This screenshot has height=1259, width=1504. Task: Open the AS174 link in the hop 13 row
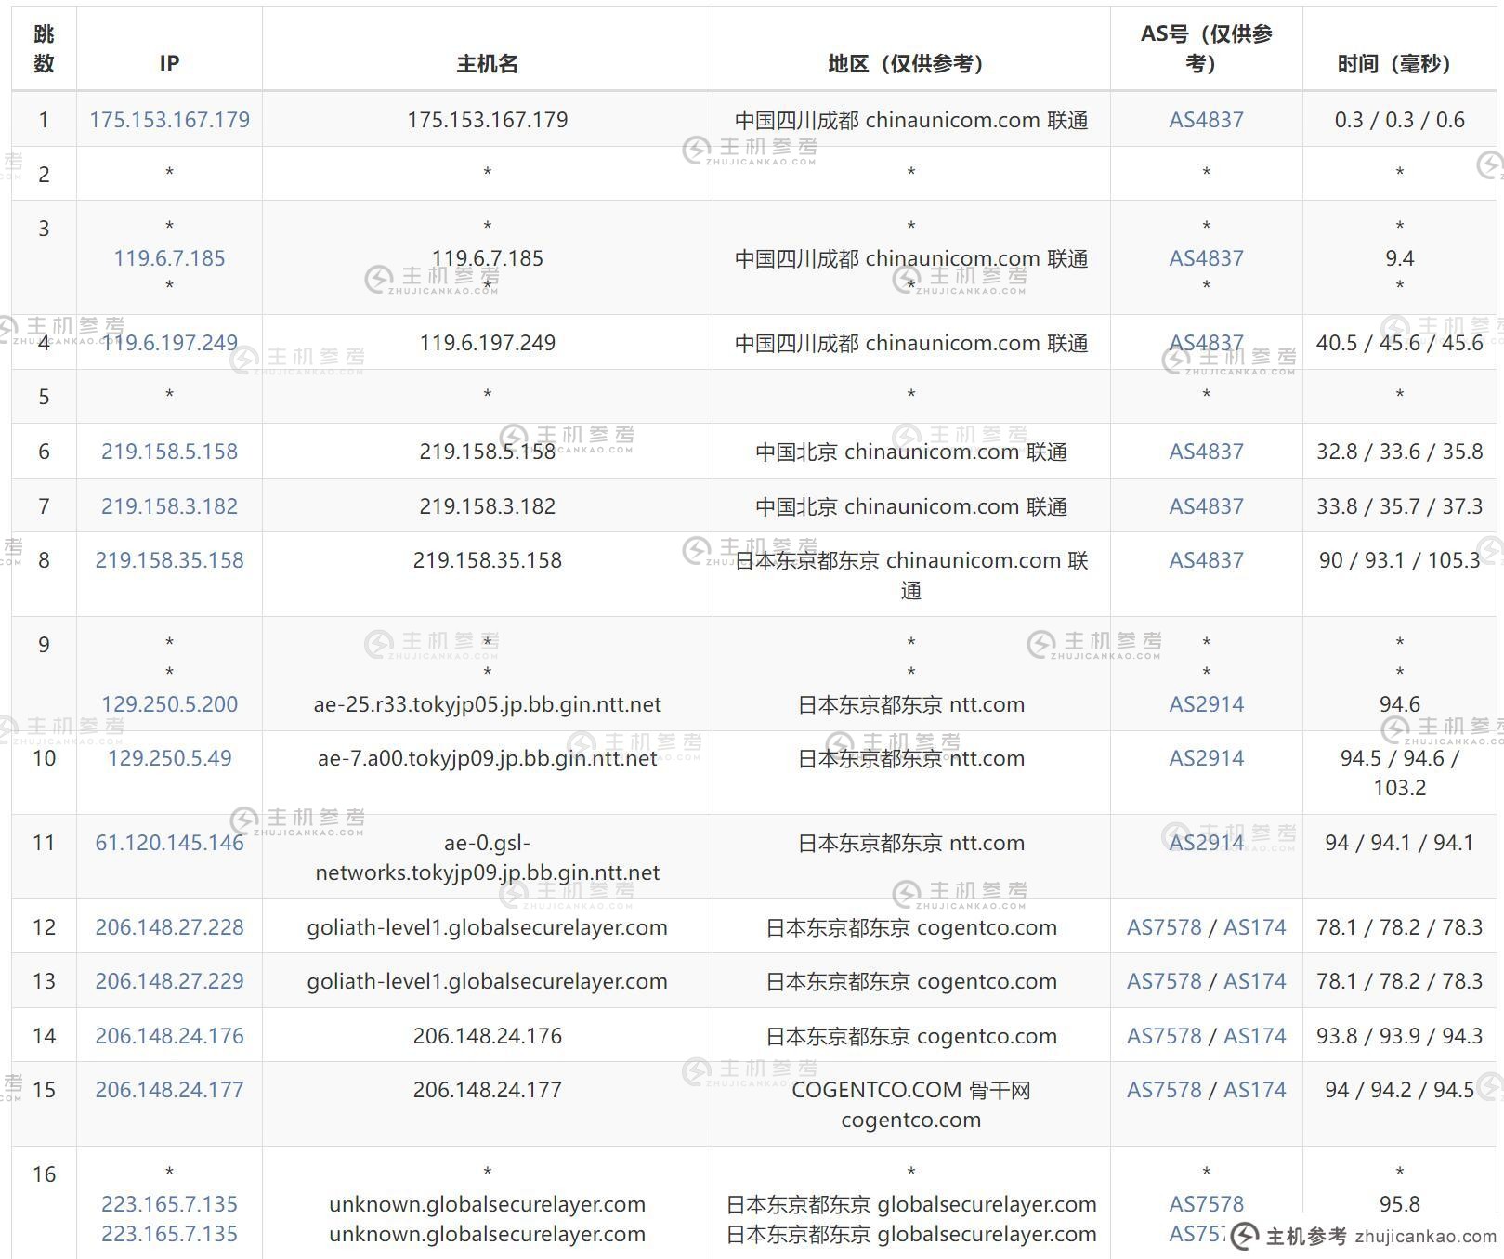pyautogui.click(x=1255, y=981)
